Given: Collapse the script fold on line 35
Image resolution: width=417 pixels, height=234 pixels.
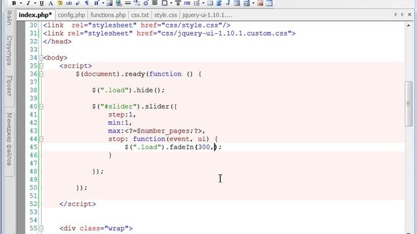Looking at the screenshot, I should 41,66.
